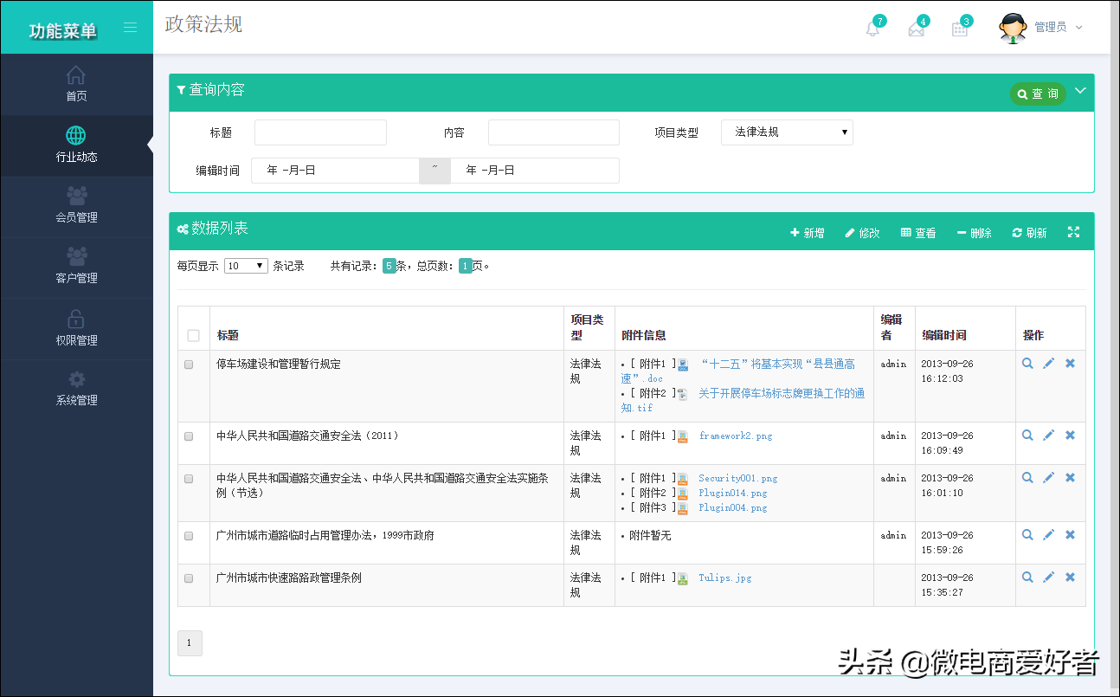Click 新增 in data list toolbar

pos(807,233)
